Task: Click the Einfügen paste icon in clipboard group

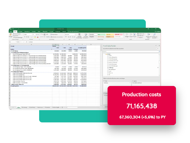Action: click(11, 35)
